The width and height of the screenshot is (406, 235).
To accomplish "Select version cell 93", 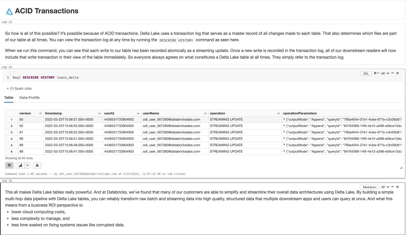I will tap(31, 120).
